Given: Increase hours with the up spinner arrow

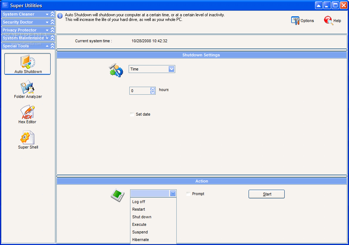Looking at the screenshot, I should click(x=153, y=89).
